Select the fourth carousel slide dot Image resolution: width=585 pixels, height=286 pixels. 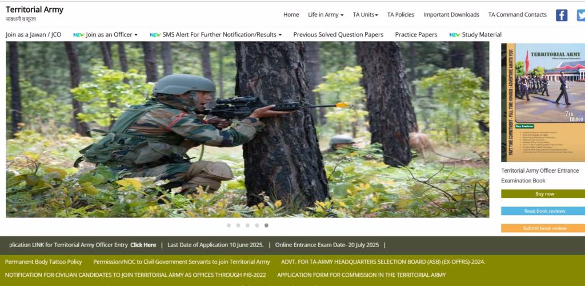[x=257, y=225]
